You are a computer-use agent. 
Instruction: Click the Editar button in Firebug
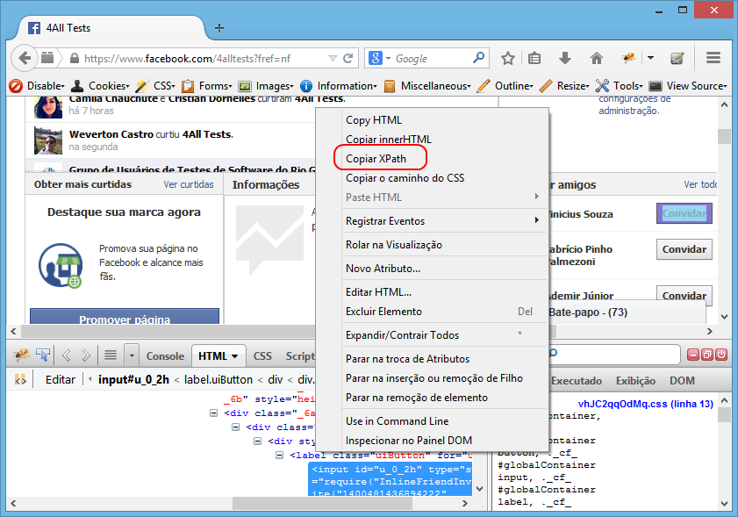click(61, 379)
